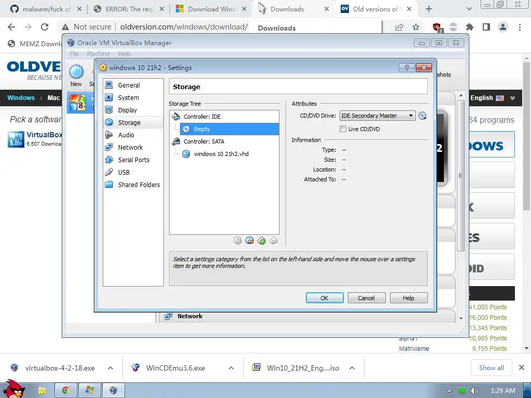Open options for Win10_21H2_Eng iso download

(x=352, y=368)
